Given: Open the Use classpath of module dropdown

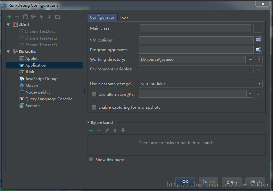Looking at the screenshot, I should (259, 84).
